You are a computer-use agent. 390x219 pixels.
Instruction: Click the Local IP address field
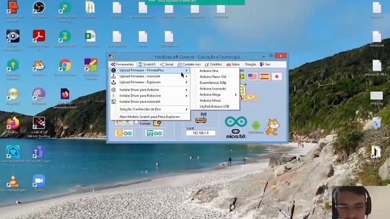[x=200, y=133]
